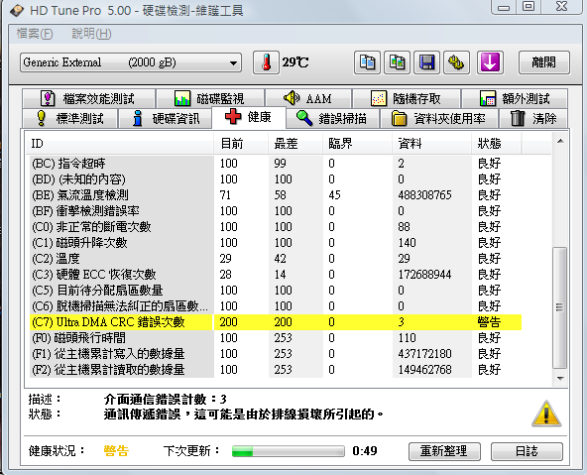
Task: Switch to the 錯誤掃描 tab
Action: (332, 118)
